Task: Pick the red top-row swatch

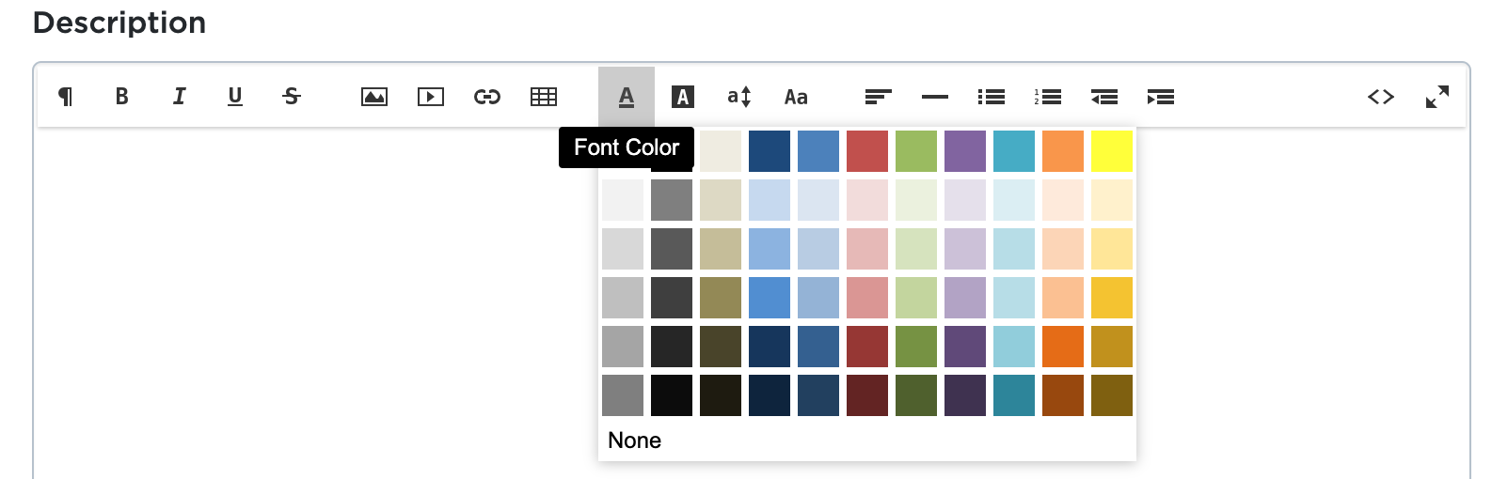Action: 867,151
